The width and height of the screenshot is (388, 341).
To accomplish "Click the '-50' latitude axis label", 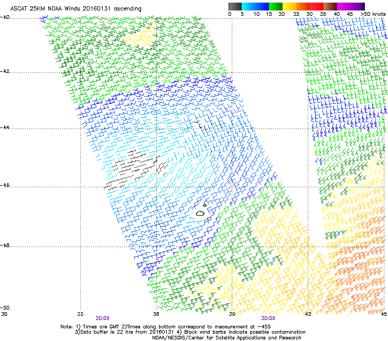I will tap(5, 307).
